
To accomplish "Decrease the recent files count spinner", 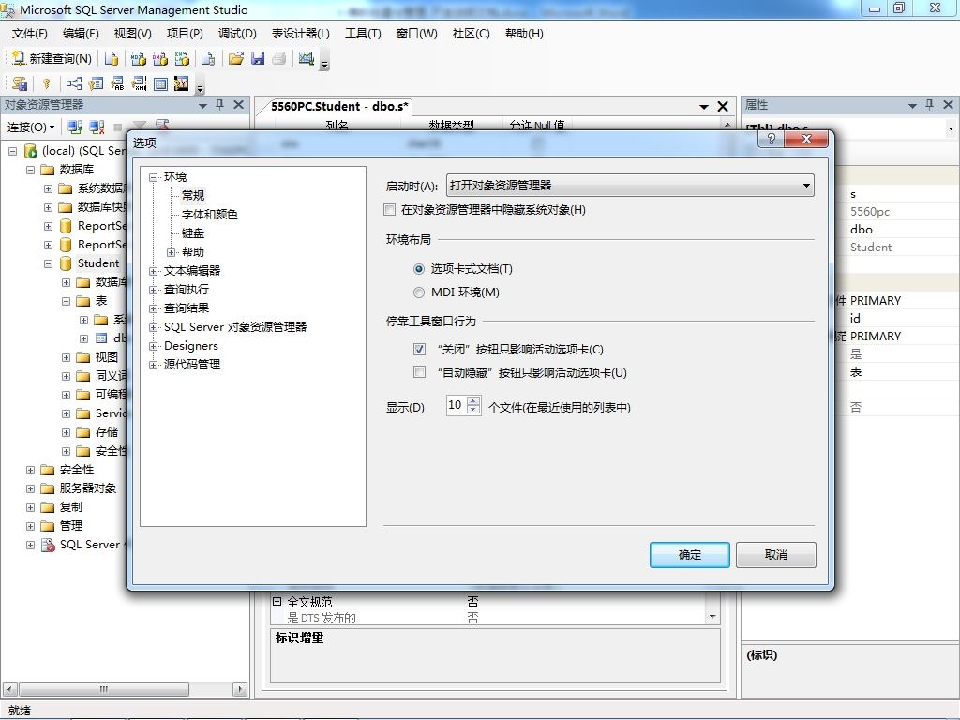I will [473, 410].
